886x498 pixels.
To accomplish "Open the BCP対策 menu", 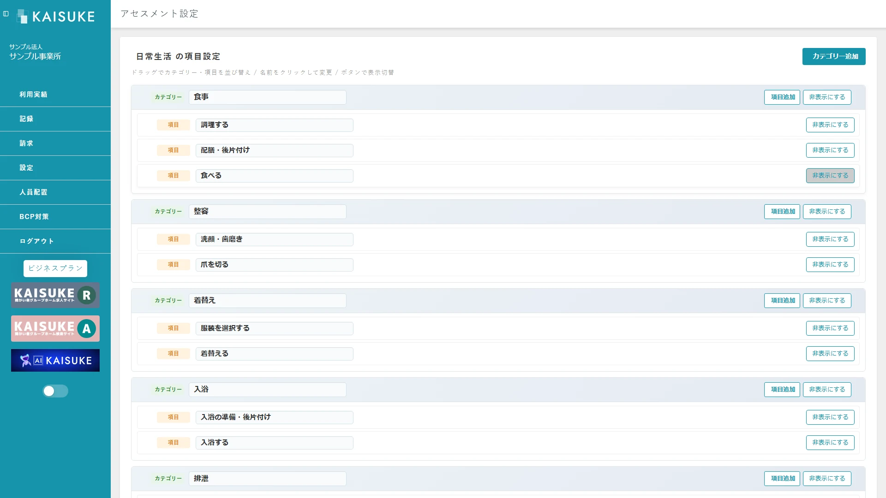I will (55, 217).
